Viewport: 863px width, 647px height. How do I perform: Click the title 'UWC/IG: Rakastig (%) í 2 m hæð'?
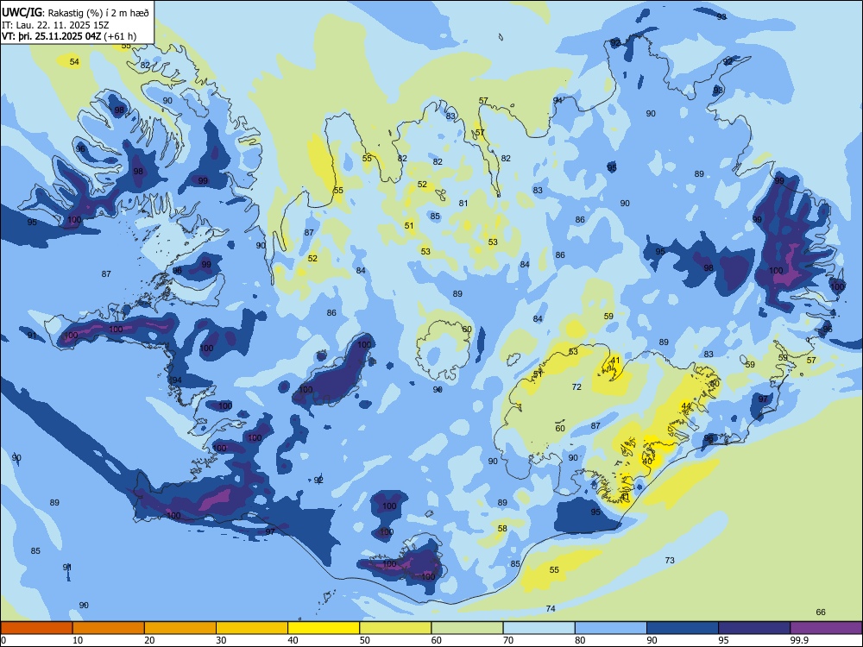click(75, 12)
